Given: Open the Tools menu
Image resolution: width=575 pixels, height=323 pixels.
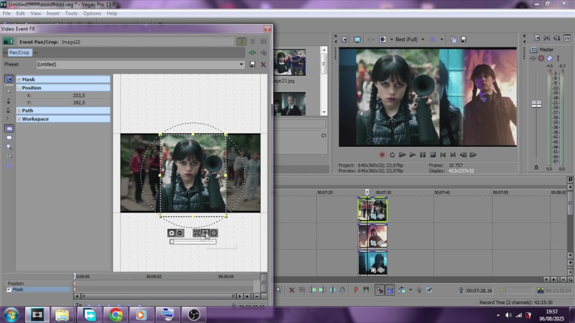Looking at the screenshot, I should click(x=71, y=13).
